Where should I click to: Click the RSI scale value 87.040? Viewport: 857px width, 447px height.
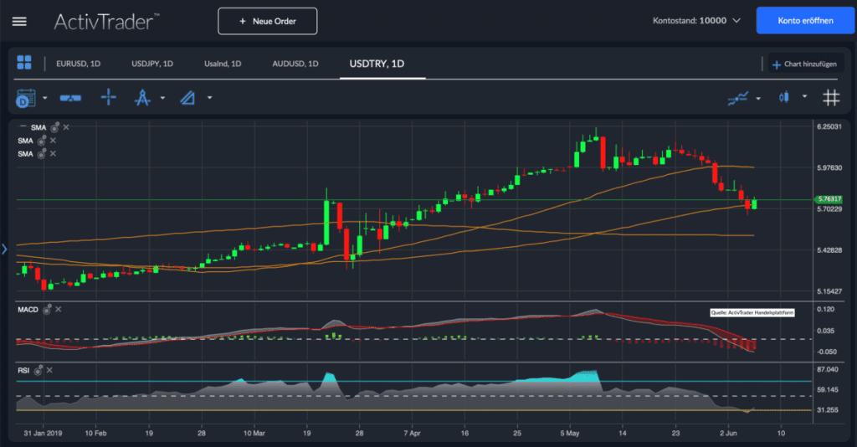click(x=828, y=370)
